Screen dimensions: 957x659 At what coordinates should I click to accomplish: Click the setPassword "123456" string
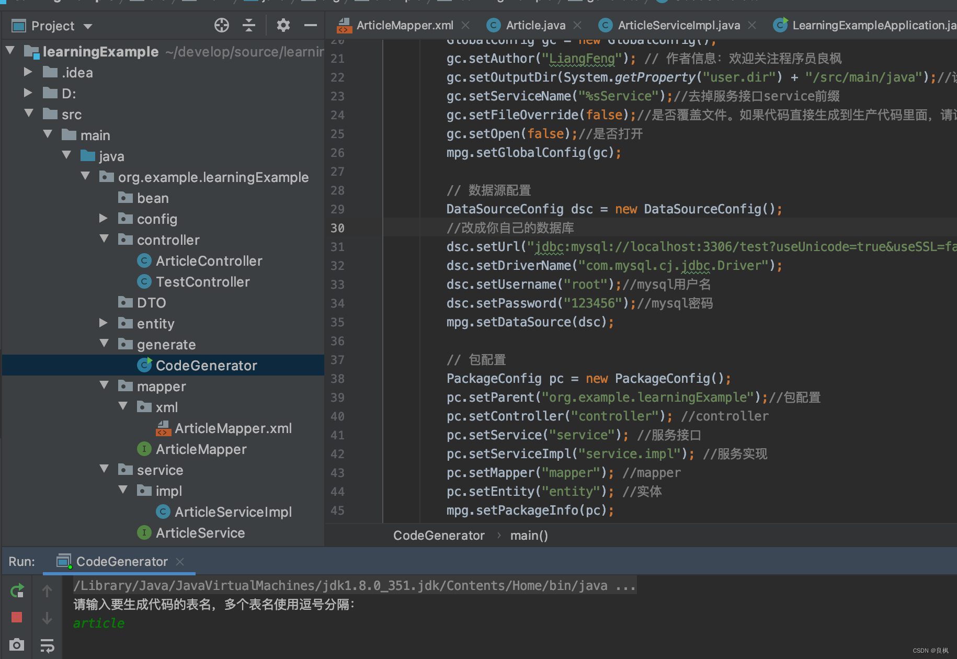[x=592, y=303]
